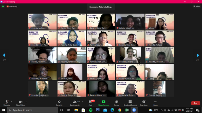Open Mail app from the taskbar
This screenshot has width=202, height=113.
105,110
